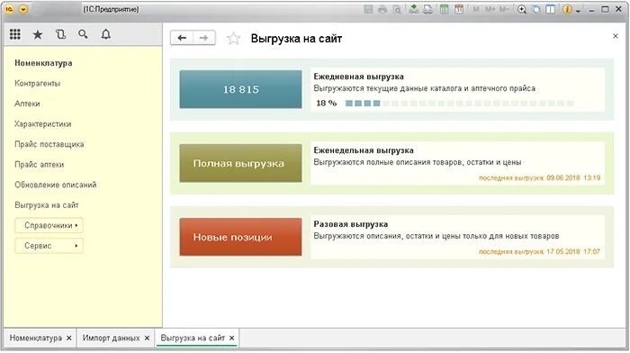Open notifications bell icon
The image size is (630, 353).
point(105,34)
